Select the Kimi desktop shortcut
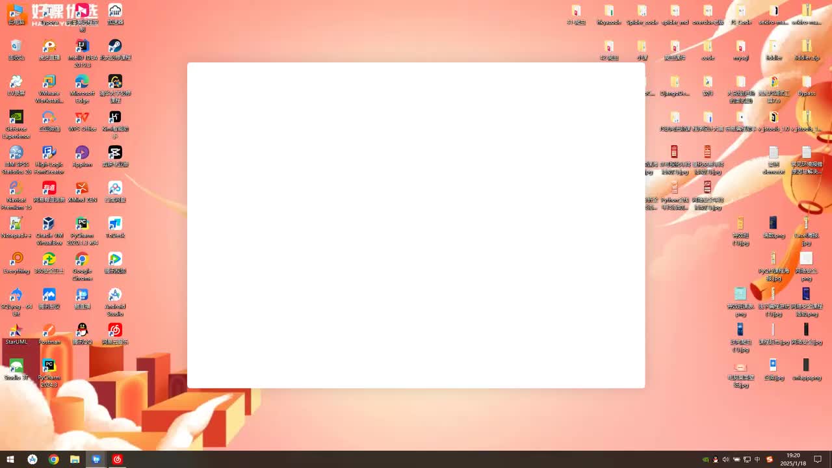832x468 pixels. click(115, 124)
